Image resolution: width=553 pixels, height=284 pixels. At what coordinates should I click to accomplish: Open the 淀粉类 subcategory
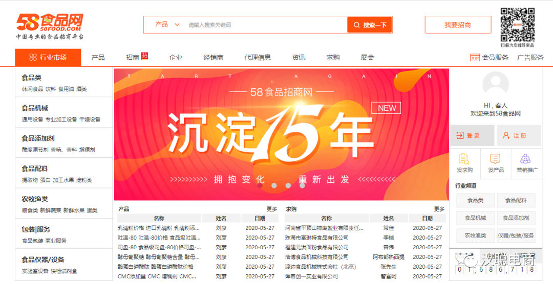tap(84, 180)
